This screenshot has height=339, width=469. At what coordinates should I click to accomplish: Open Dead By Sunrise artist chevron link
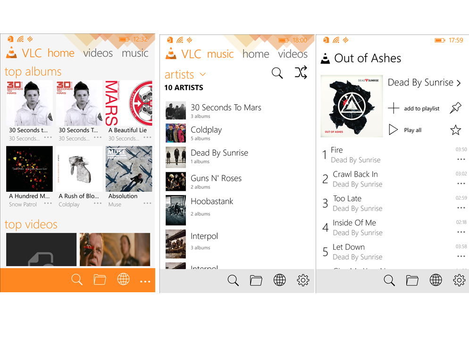tap(424, 82)
